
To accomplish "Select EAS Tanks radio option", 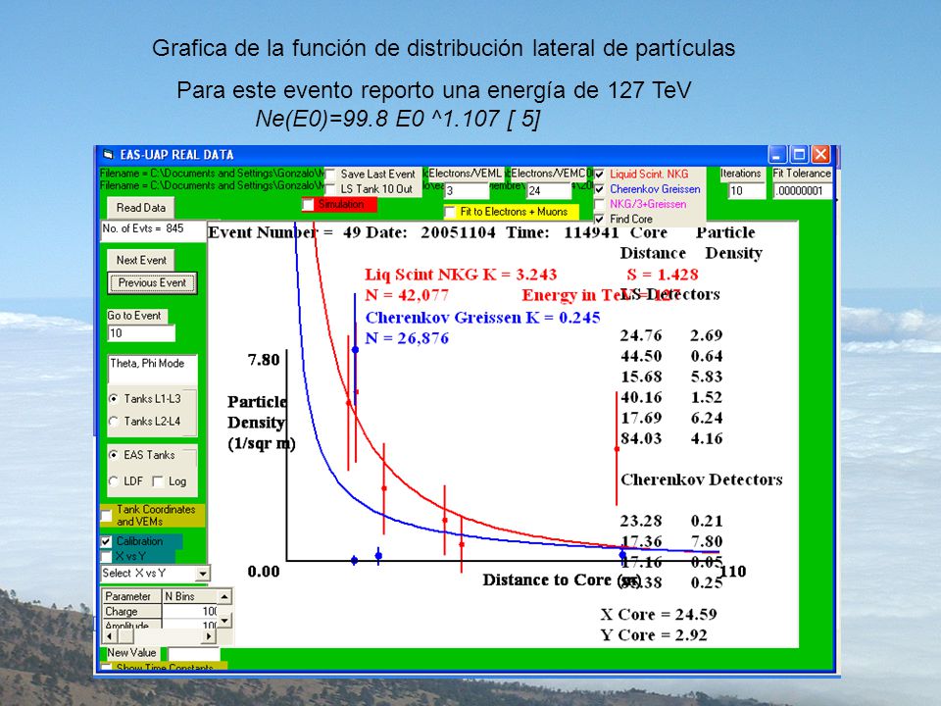I will click(x=114, y=455).
